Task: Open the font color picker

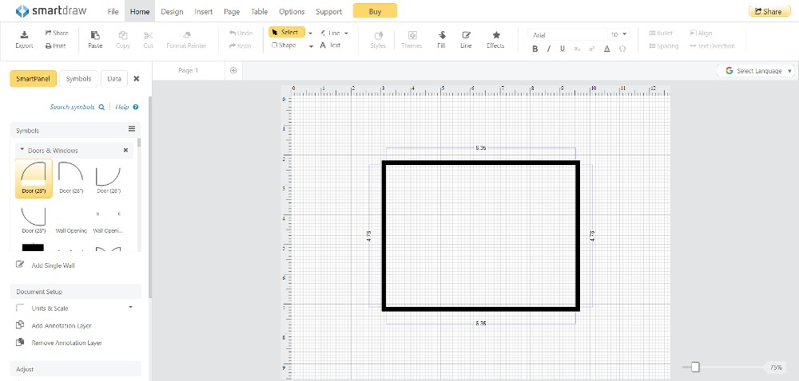Action: click(x=607, y=49)
